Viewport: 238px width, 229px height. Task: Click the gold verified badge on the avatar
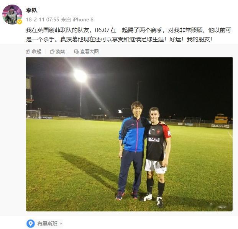[x=19, y=22]
